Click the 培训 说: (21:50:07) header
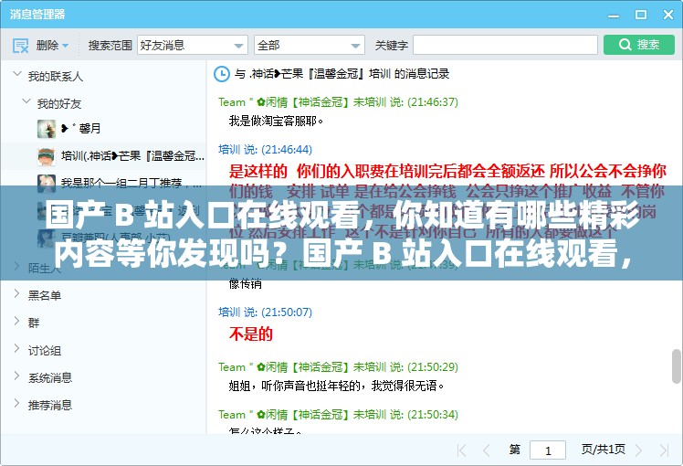The image size is (683, 466). 266,312
